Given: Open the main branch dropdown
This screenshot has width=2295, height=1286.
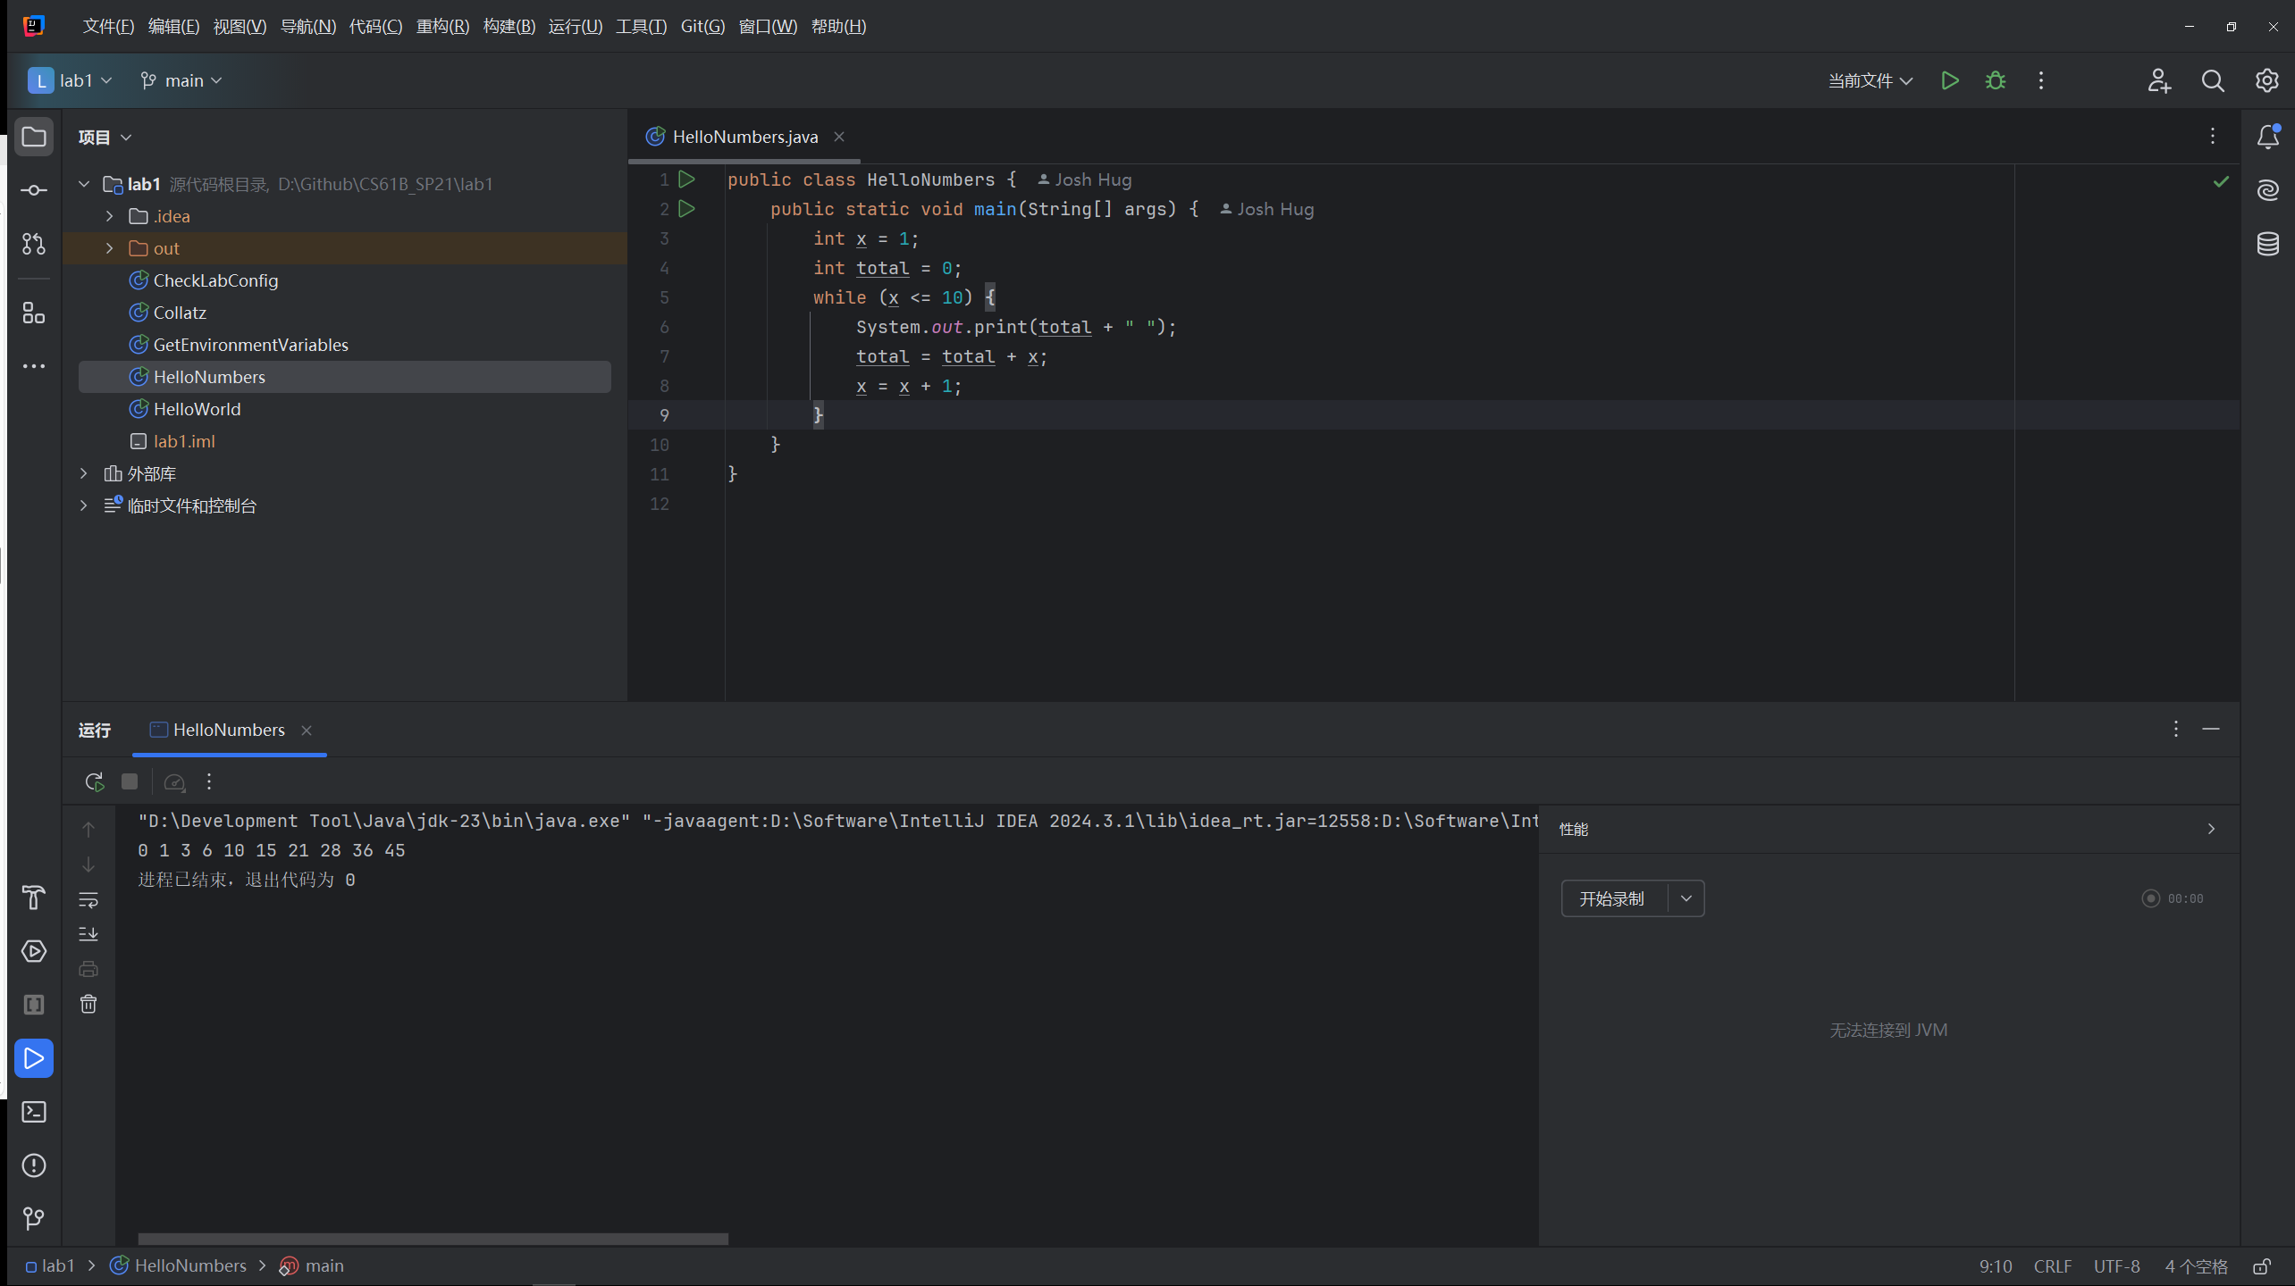Looking at the screenshot, I should (x=182, y=80).
